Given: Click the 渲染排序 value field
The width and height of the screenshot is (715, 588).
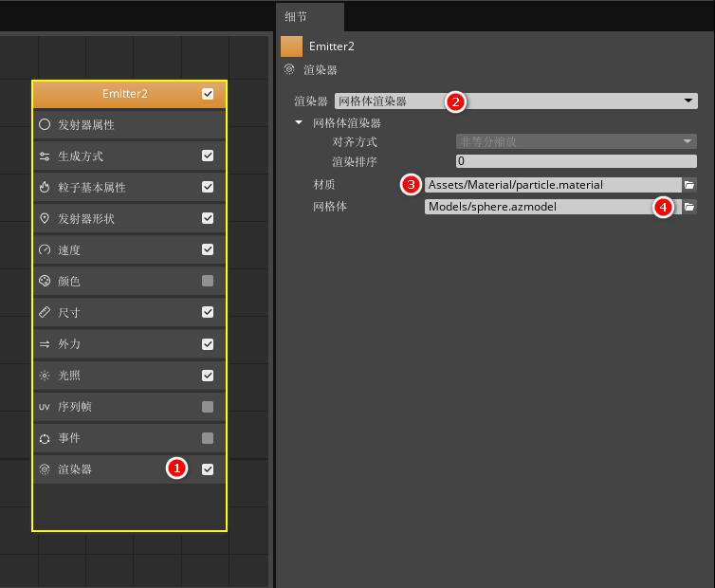Looking at the screenshot, I should pos(576,161).
